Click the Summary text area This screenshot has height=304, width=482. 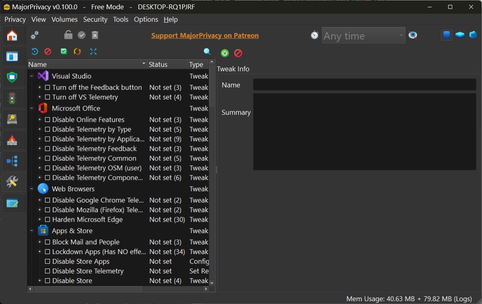click(365, 132)
